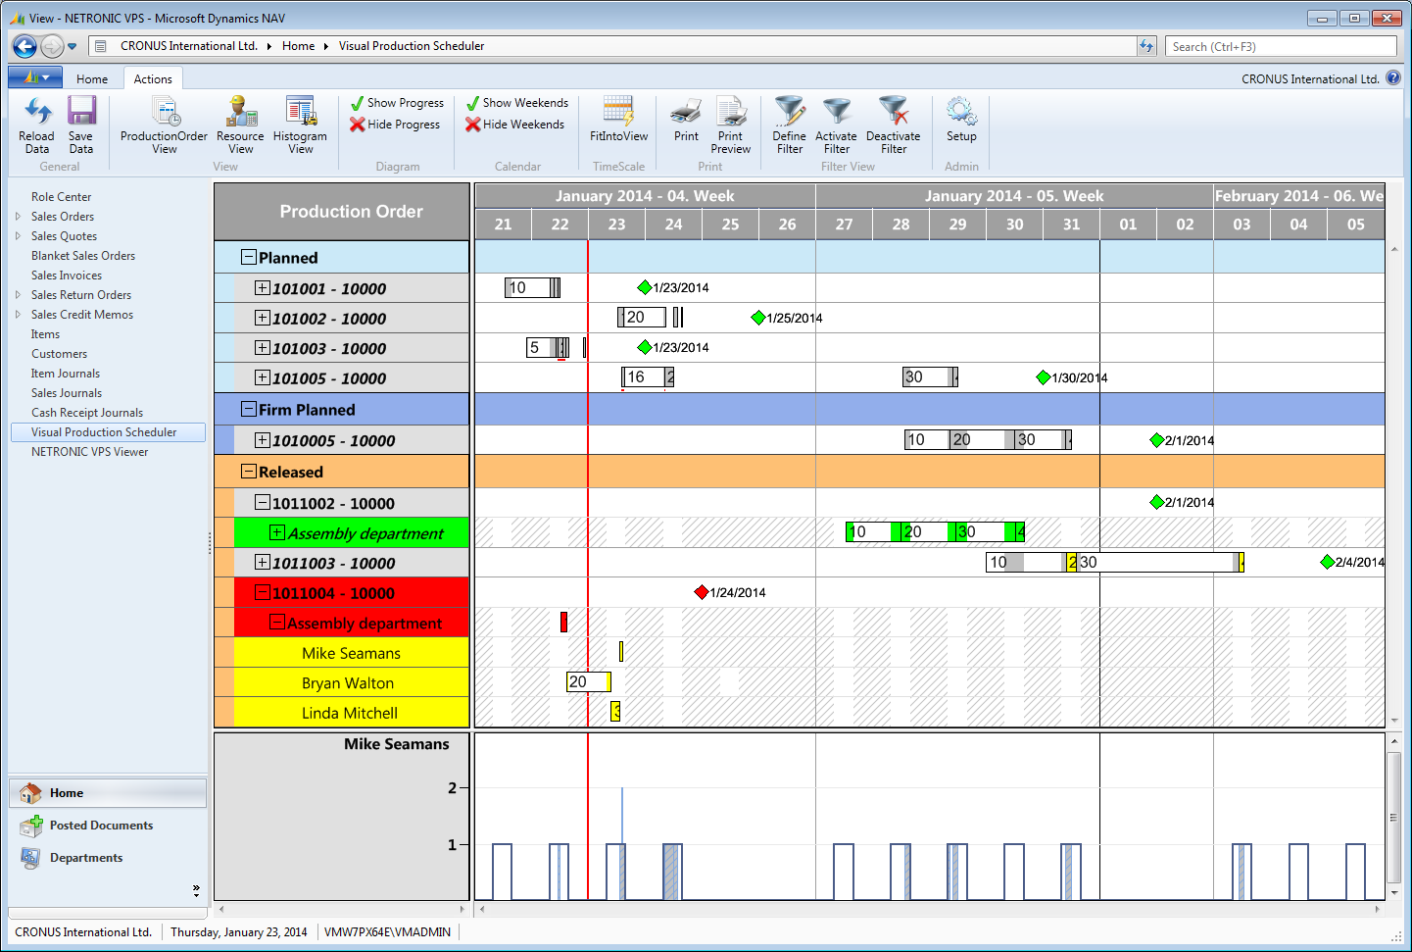Image resolution: width=1412 pixels, height=952 pixels.
Task: Open the ProductionOrder View
Action: click(164, 125)
